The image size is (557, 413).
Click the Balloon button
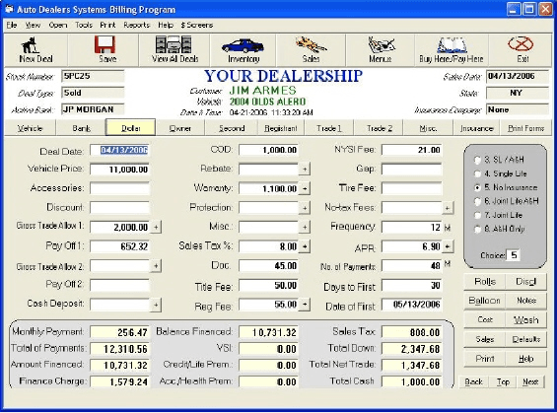[484, 301]
